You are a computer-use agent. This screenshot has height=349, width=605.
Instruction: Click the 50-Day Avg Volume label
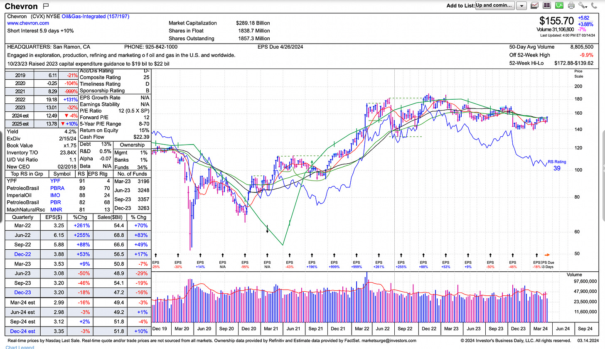pyautogui.click(x=531, y=47)
